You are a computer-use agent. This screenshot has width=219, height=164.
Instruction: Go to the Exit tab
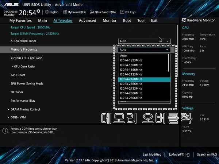click(154, 21)
